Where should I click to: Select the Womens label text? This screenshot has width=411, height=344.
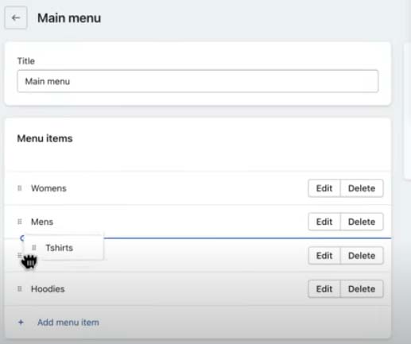(48, 188)
